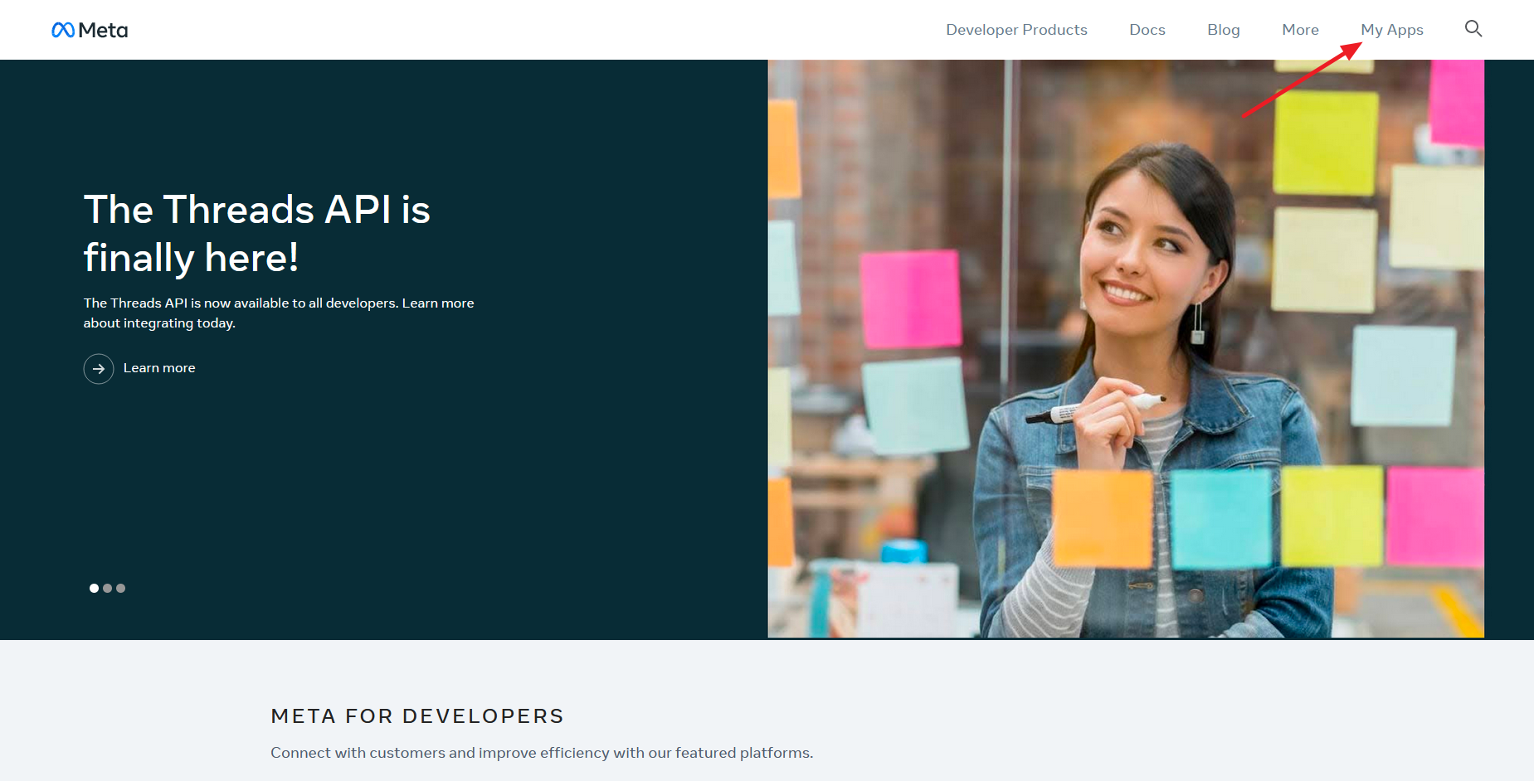
Task: Click the 'META FOR DEVELOPERS' heading
Action: click(x=417, y=716)
